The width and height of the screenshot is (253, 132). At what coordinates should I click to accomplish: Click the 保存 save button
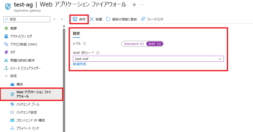point(79,19)
